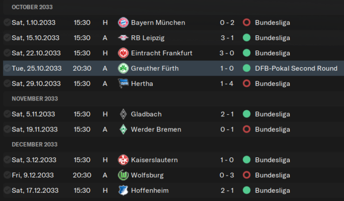
Task: Click the red loss indicator for Wolfsburg match
Action: (247, 175)
